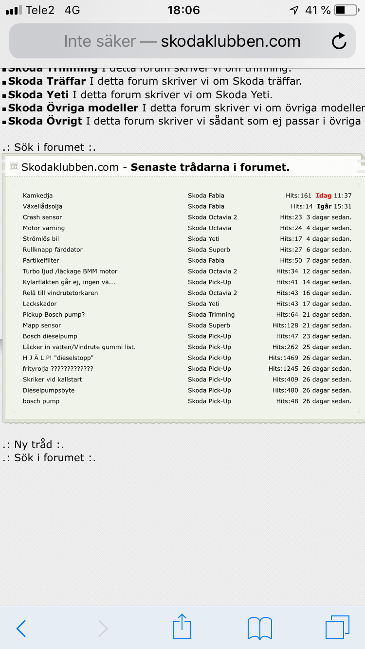This screenshot has height=649, width=365.
Task: Open the Bookmarks book icon
Action: (259, 628)
